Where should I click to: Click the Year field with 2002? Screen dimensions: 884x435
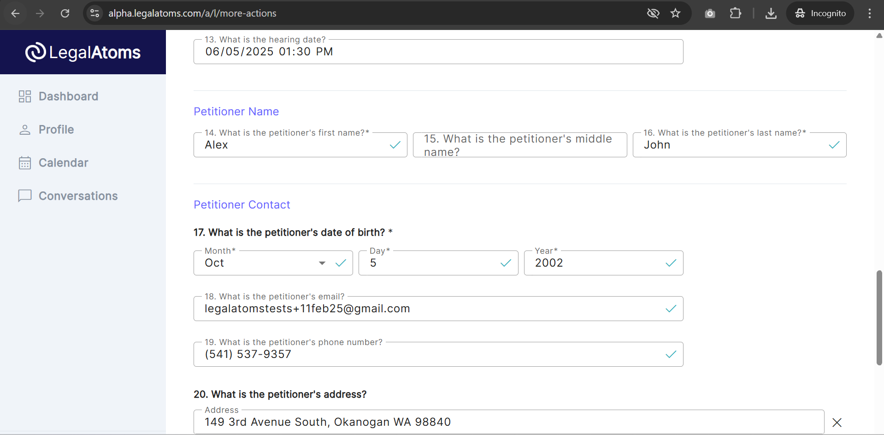[603, 263]
